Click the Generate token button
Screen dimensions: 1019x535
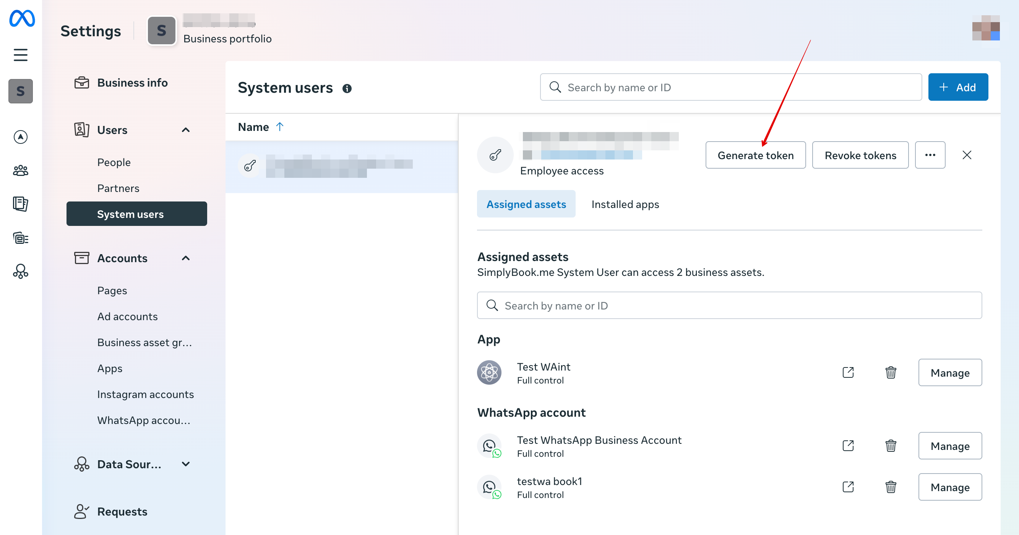755,155
